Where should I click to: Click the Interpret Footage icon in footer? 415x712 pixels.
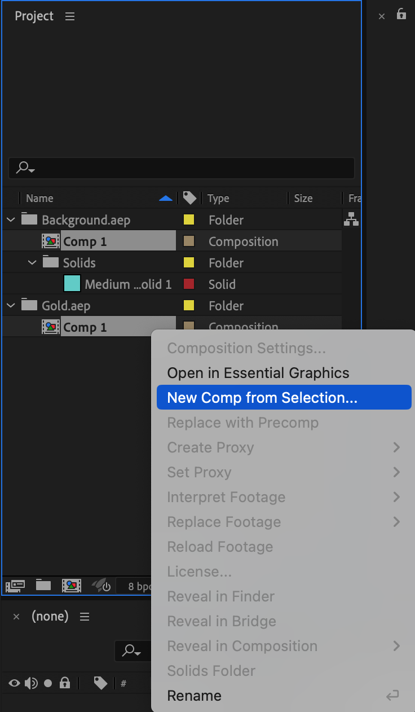[15, 586]
